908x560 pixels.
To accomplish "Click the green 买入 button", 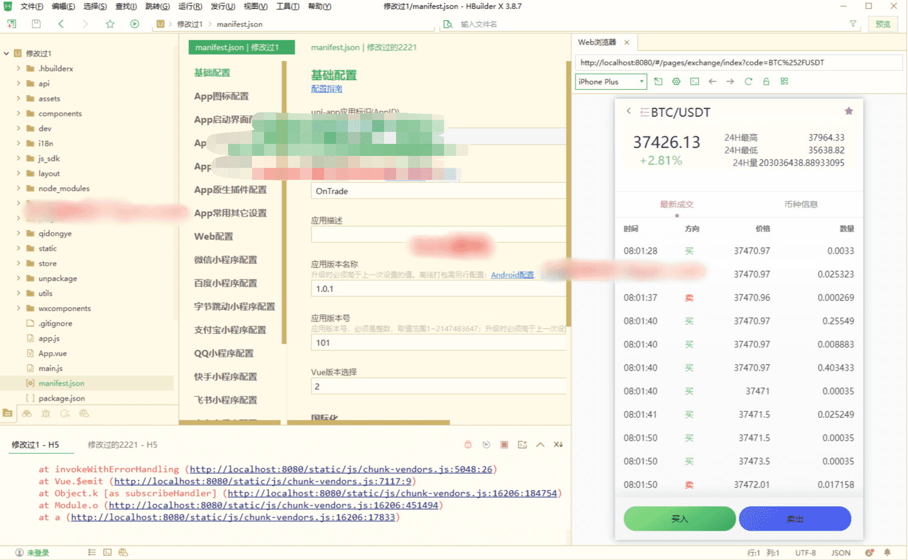I will click(x=679, y=519).
